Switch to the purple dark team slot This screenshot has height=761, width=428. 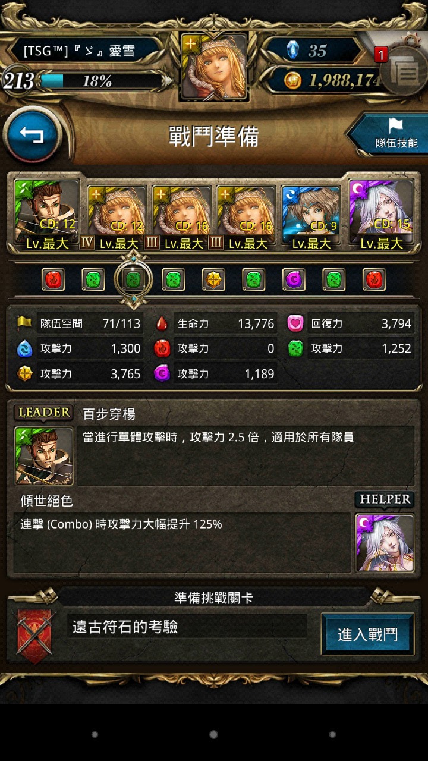pyautogui.click(x=294, y=279)
